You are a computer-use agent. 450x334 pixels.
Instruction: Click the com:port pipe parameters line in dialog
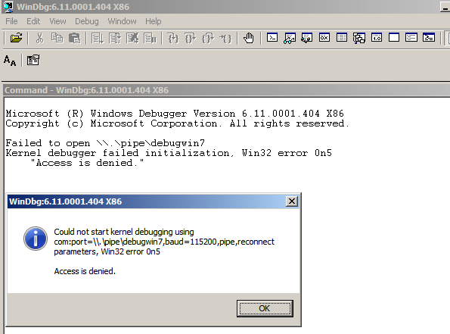tap(164, 242)
